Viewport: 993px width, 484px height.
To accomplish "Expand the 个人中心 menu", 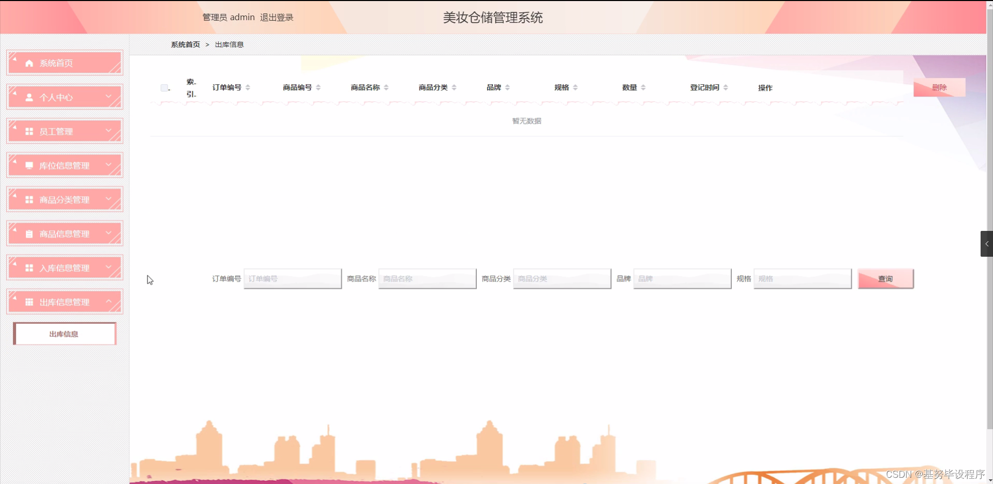I will 109,97.
